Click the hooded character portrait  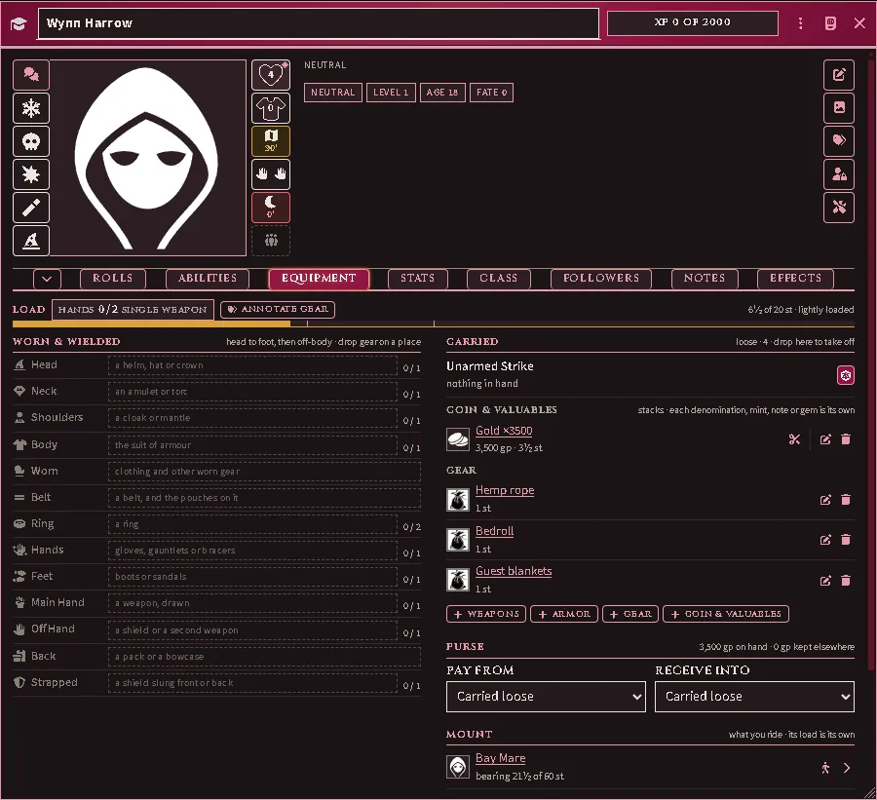148,158
